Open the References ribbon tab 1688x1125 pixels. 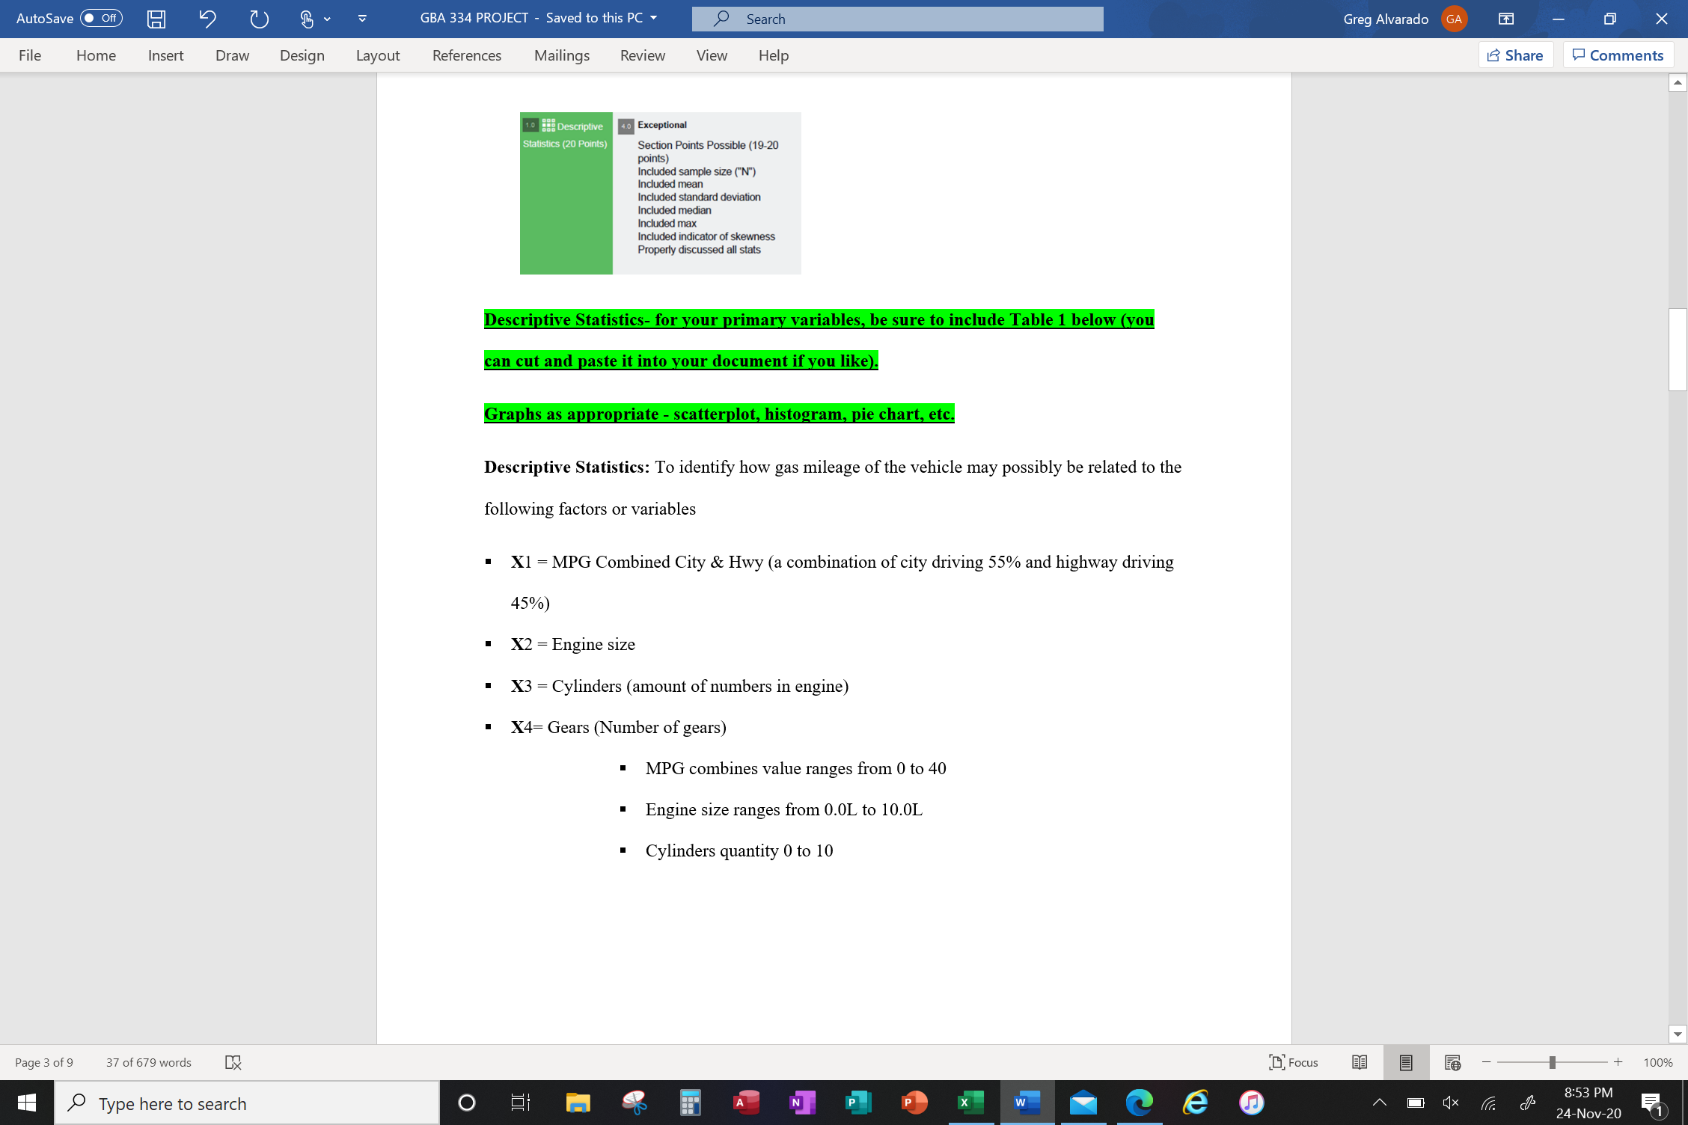coord(466,55)
